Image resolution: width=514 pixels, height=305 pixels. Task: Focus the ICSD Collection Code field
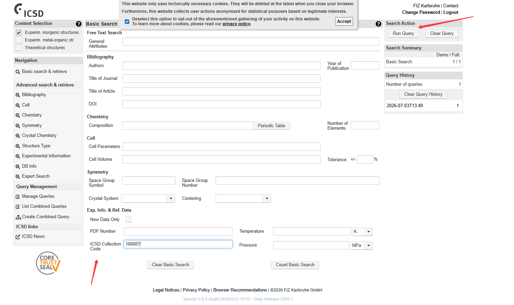(x=178, y=244)
